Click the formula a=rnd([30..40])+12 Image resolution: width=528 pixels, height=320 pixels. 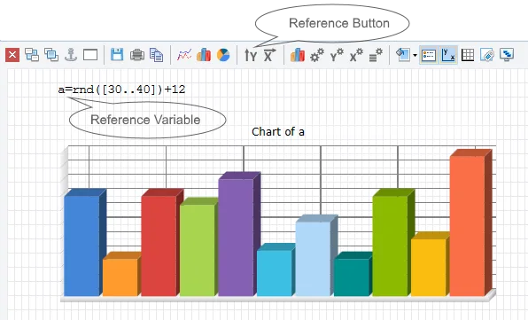(x=121, y=90)
